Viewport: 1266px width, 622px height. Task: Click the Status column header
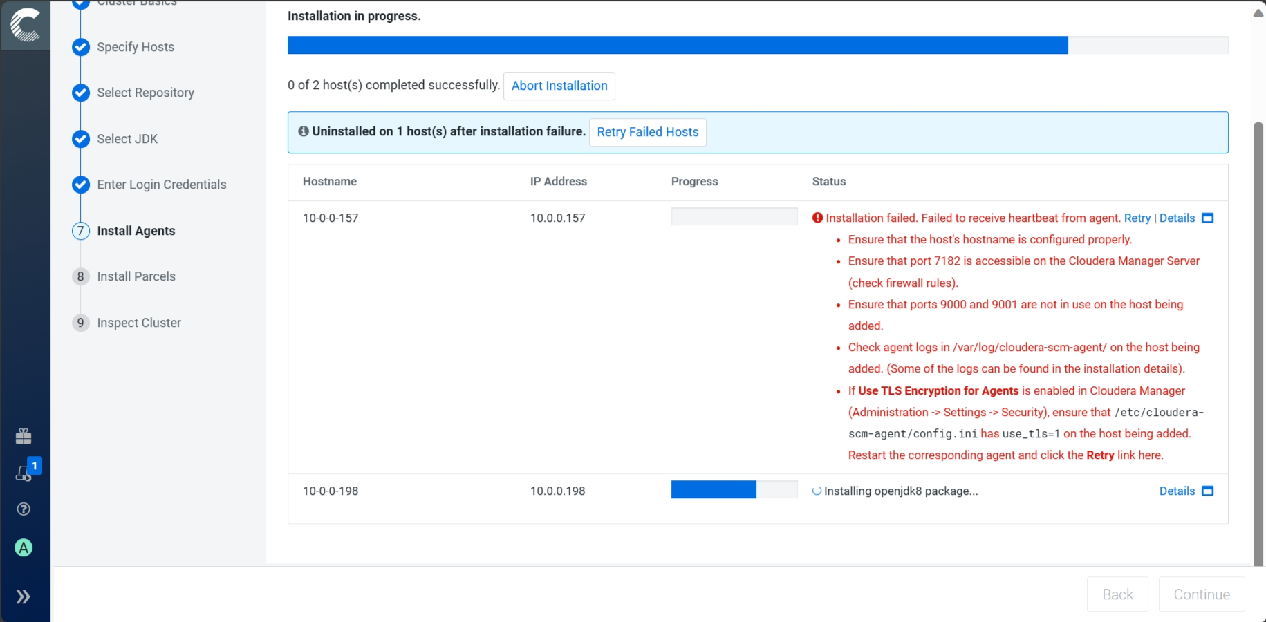(x=829, y=181)
